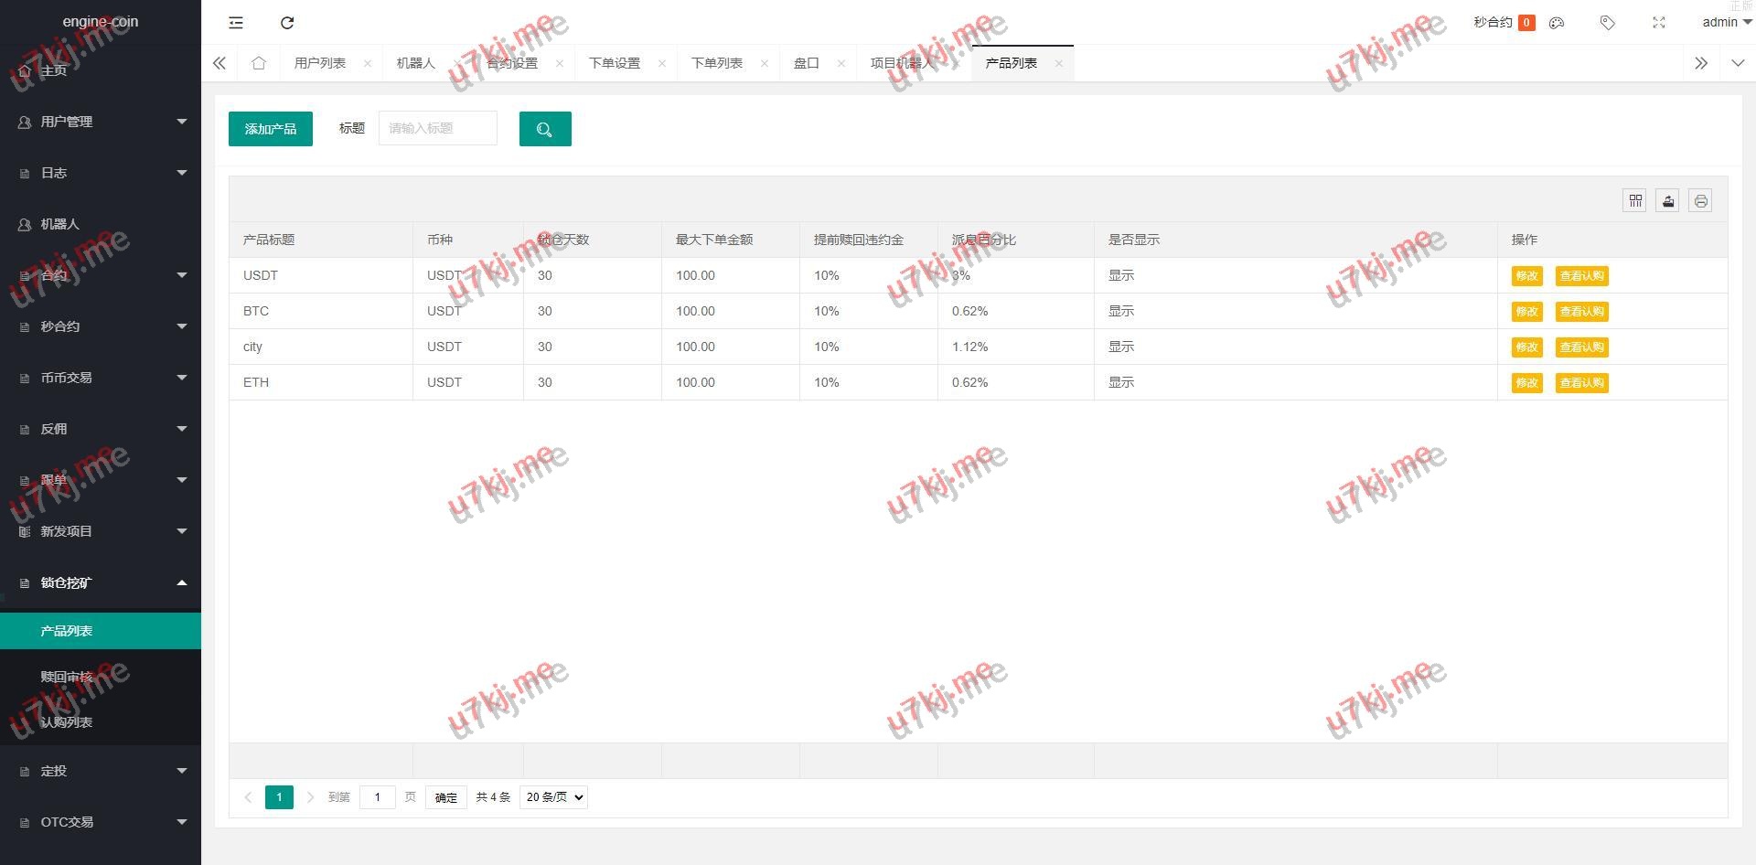Select 赎回审核 in the sidebar
Image resolution: width=1756 pixels, height=865 pixels.
point(67,677)
